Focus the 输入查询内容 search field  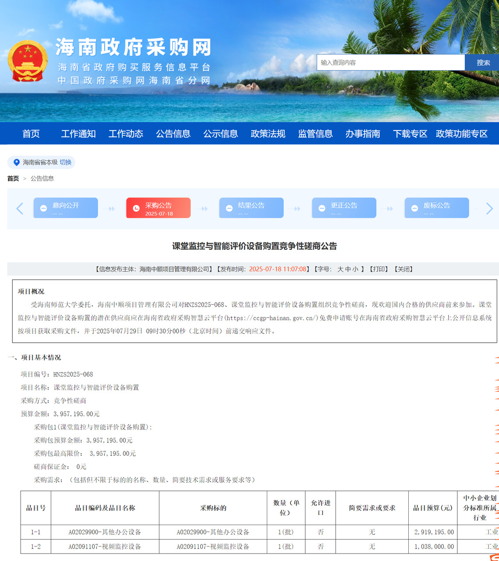pos(390,63)
